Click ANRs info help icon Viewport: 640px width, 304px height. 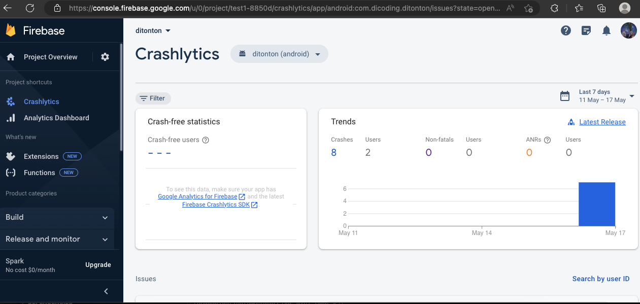tap(547, 140)
